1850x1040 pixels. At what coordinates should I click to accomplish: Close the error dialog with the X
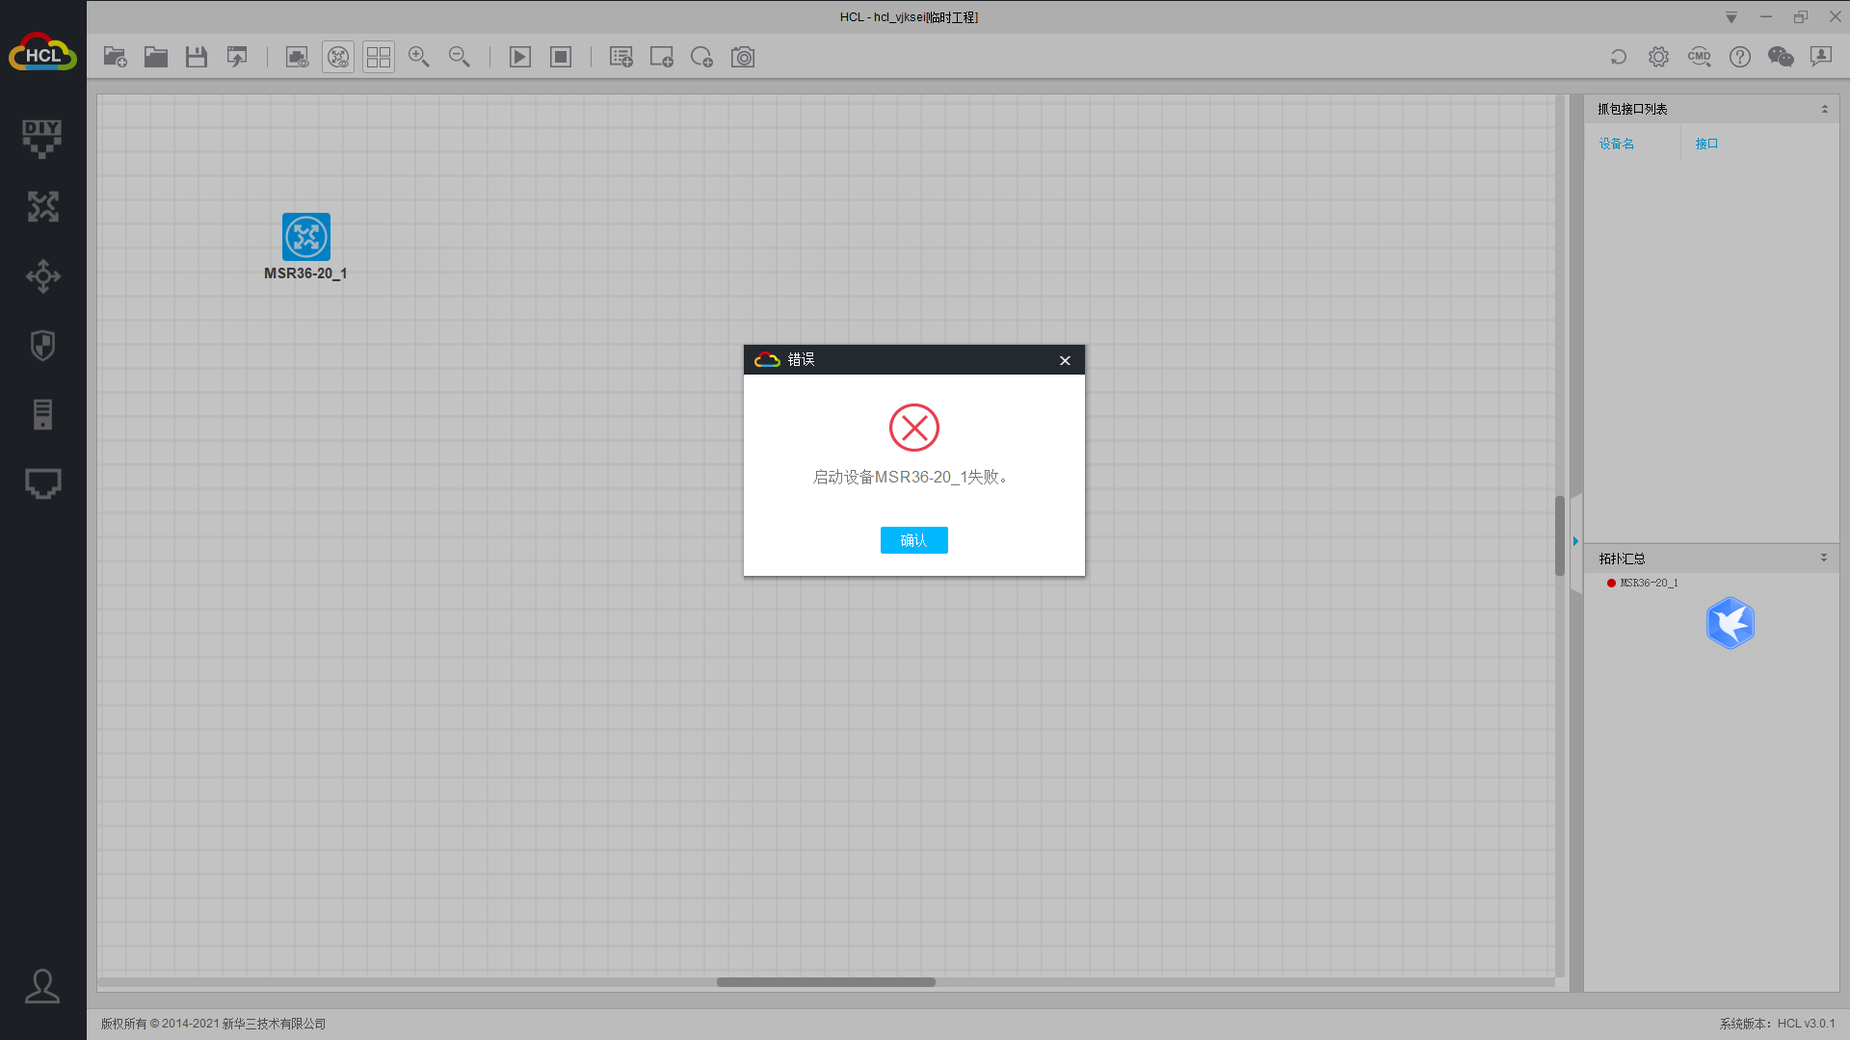(1065, 360)
